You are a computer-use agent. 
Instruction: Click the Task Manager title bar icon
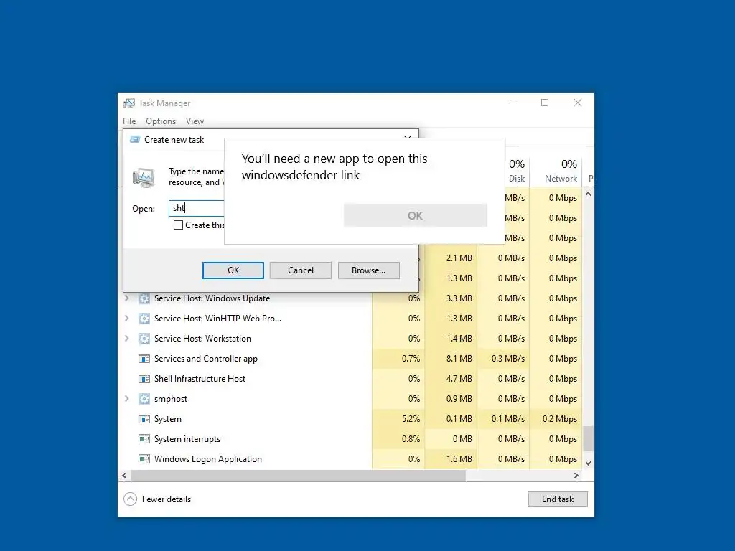(129, 103)
